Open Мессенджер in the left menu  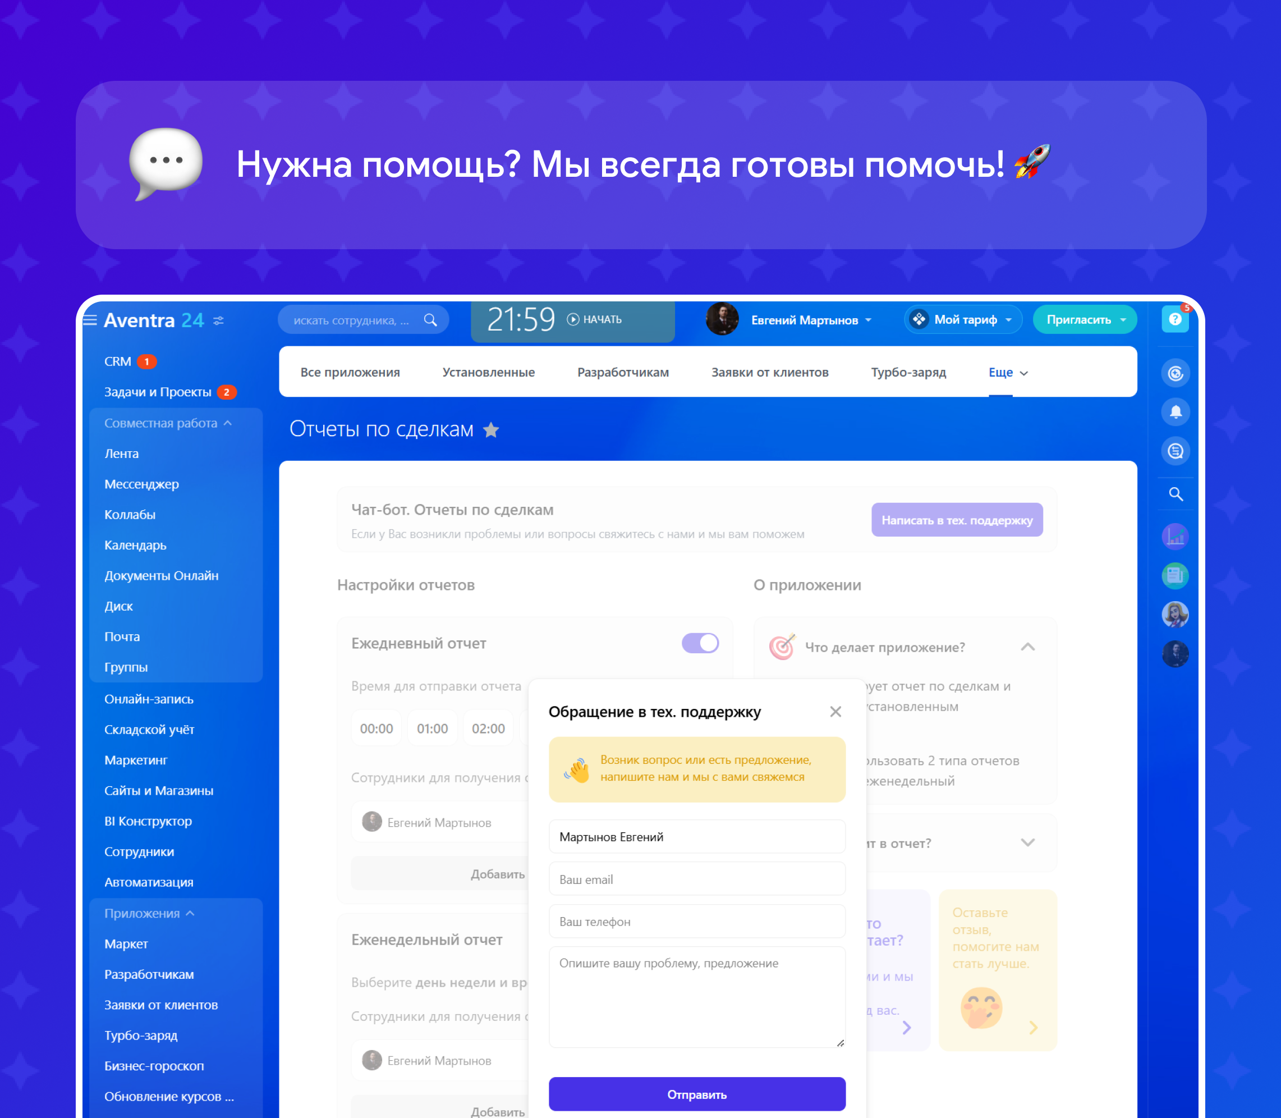(141, 484)
